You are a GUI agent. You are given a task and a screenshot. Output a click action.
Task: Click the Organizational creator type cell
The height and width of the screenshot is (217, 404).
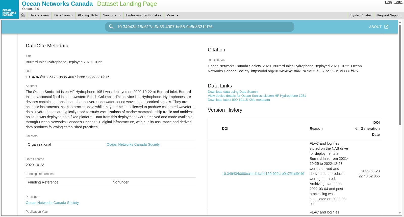point(39,144)
